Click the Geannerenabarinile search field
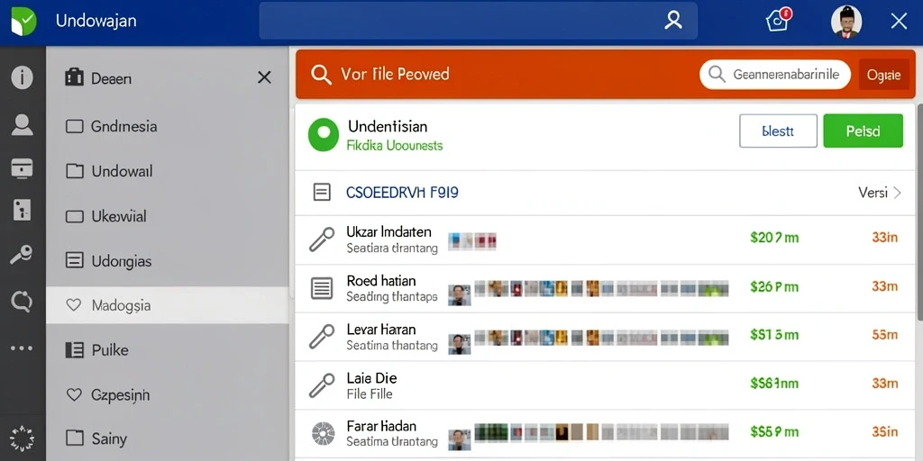This screenshot has width=923, height=461. click(774, 75)
